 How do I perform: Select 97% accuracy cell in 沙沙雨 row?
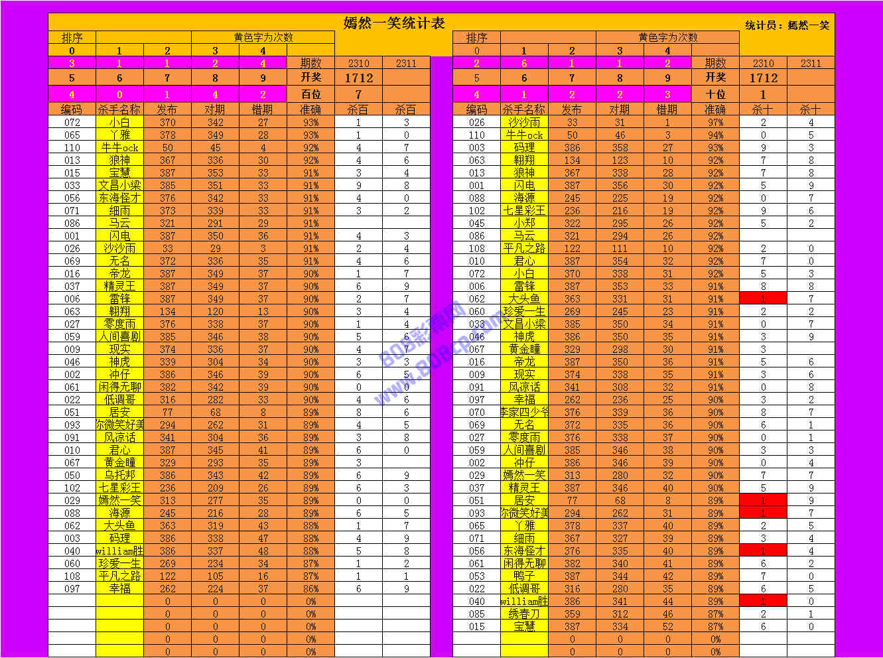coord(715,122)
